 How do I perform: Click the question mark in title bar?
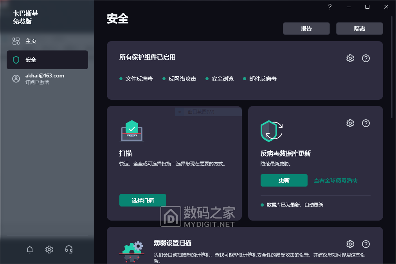(330, 7)
